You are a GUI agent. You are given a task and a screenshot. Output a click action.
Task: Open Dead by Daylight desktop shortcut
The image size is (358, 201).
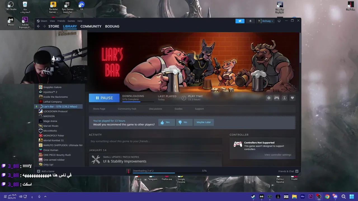tap(280, 7)
